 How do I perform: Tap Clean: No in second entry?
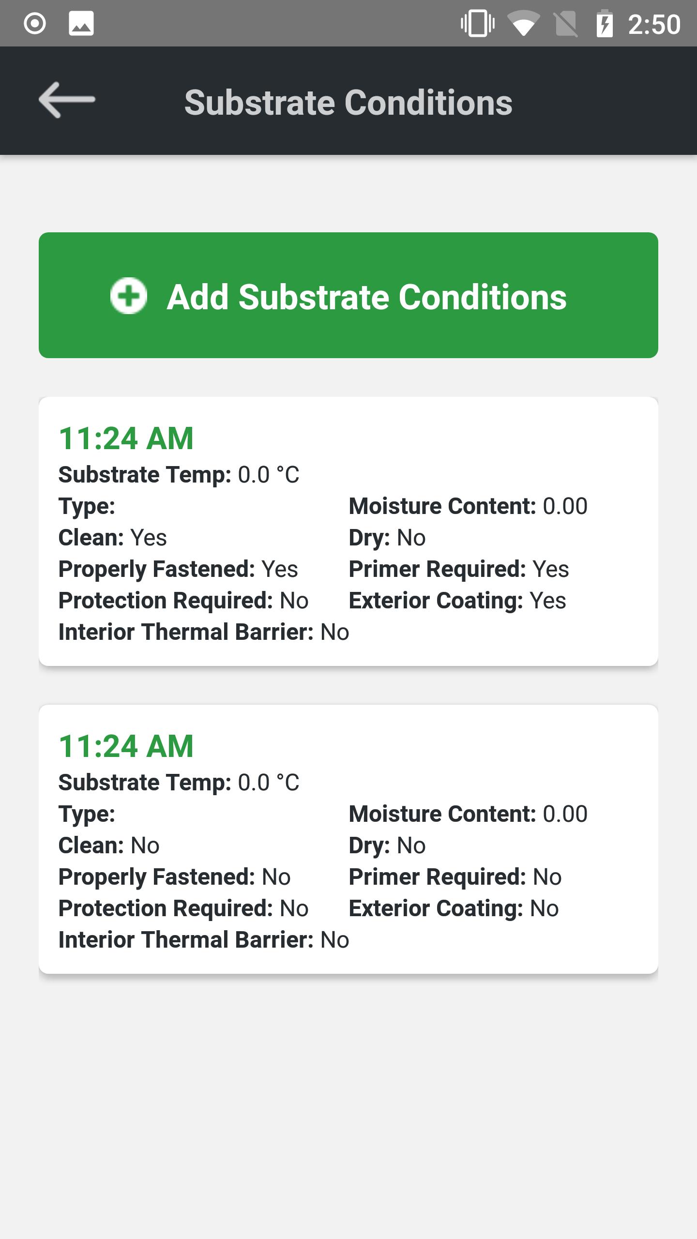109,846
